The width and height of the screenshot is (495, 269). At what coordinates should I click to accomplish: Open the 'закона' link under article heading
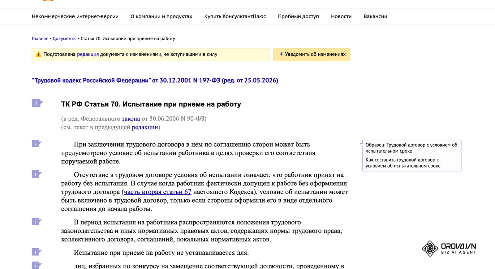tap(131, 119)
